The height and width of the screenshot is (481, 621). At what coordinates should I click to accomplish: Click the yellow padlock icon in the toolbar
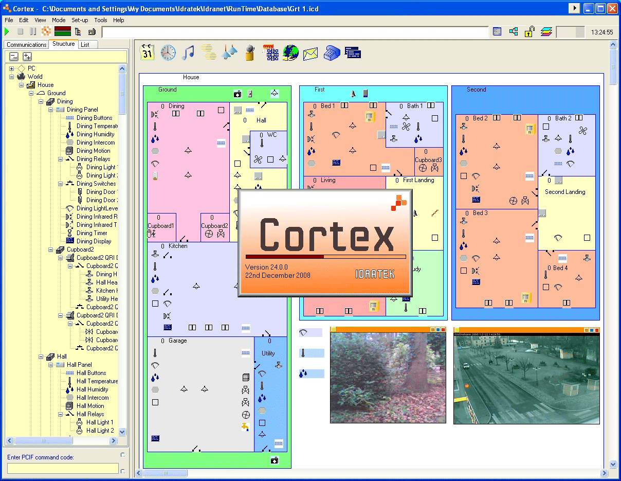coord(529,32)
